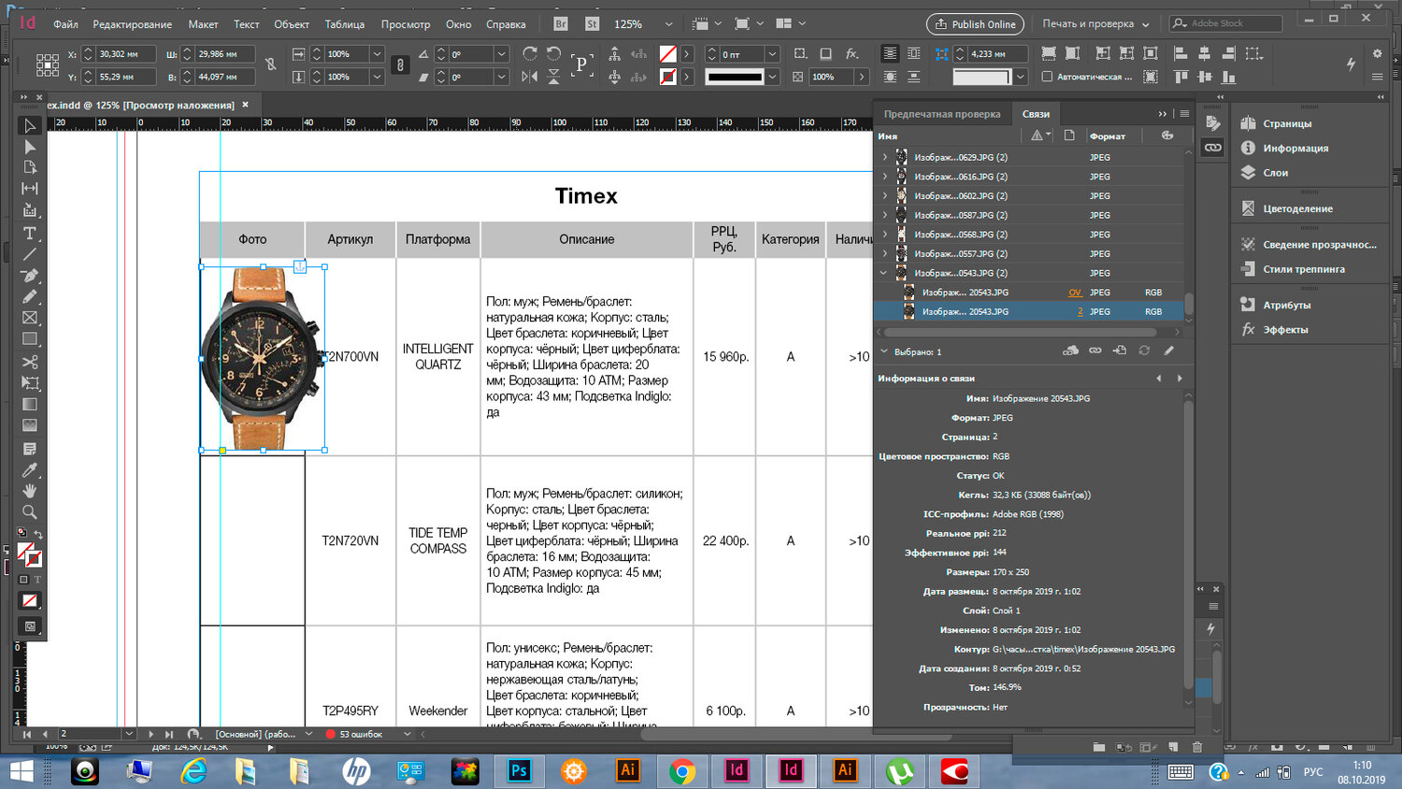Switch to Предпечатная проверка tab

[x=941, y=114]
